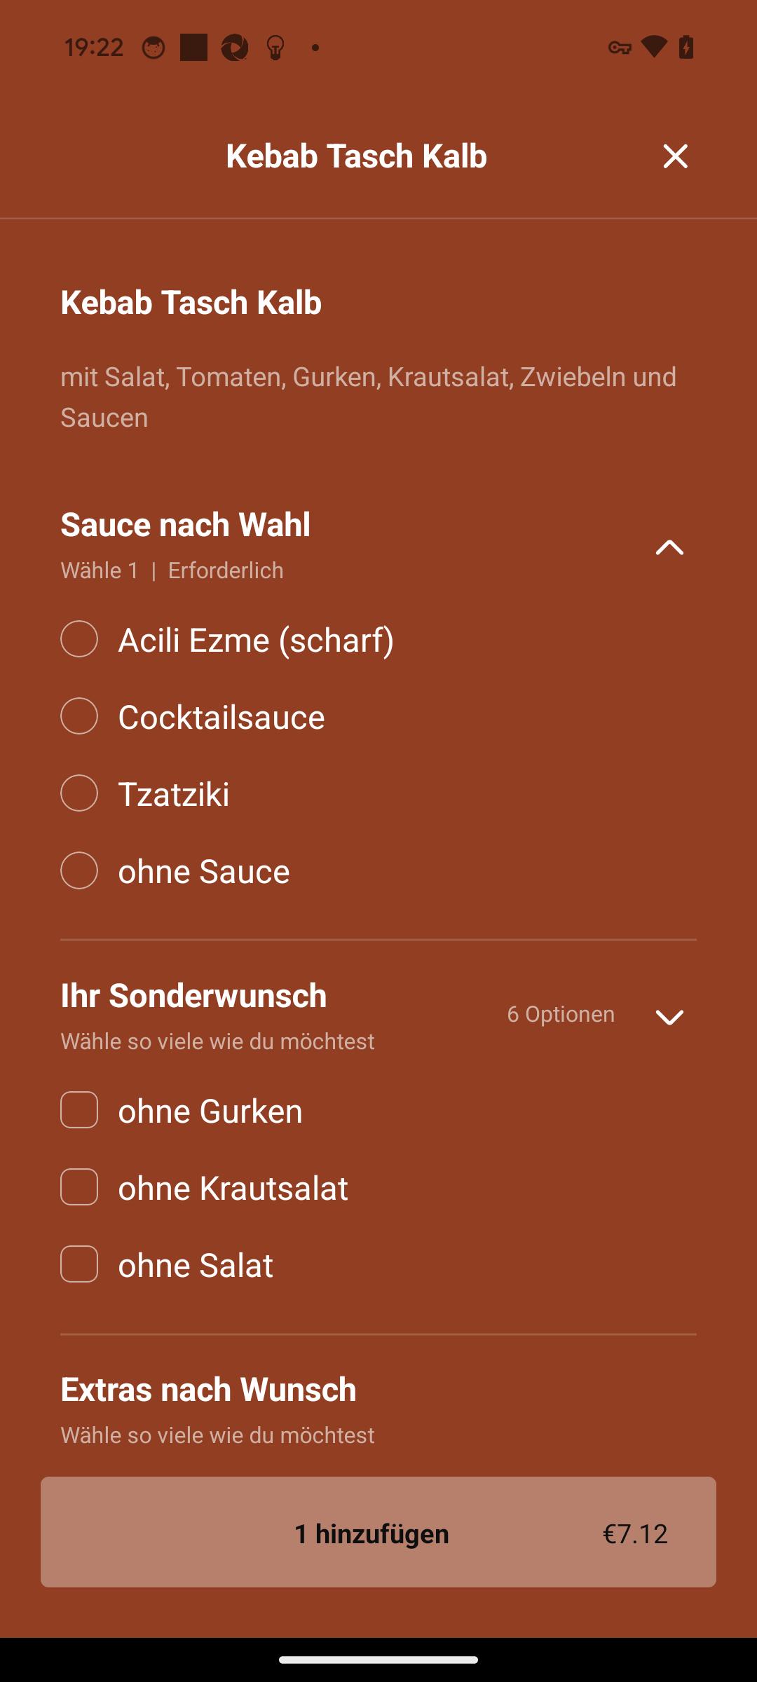Image resolution: width=757 pixels, height=1682 pixels.
Task: Select the ohne Sauce option
Action: pos(79,870)
